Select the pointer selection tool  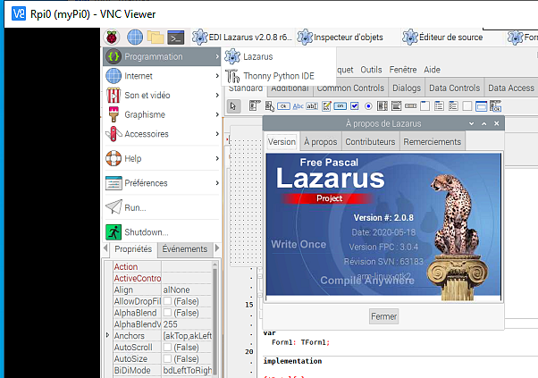pos(233,106)
